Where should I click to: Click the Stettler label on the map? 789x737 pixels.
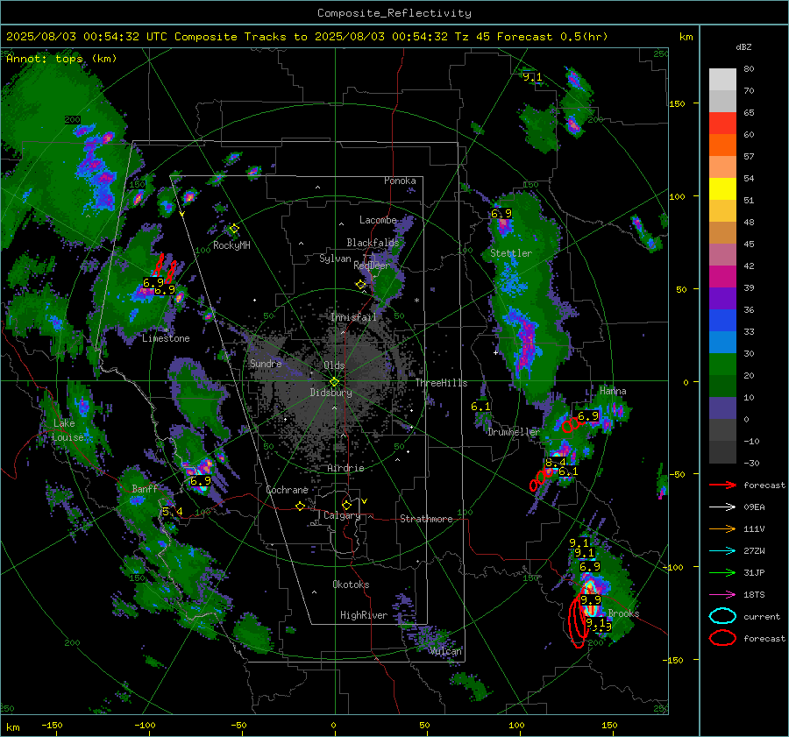coord(511,253)
